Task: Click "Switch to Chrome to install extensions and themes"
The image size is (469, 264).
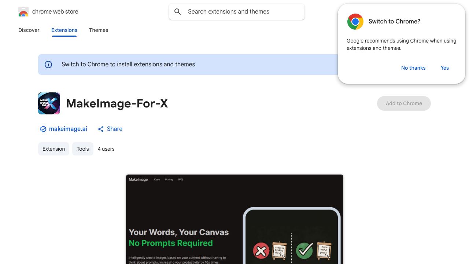Action: click(128, 65)
